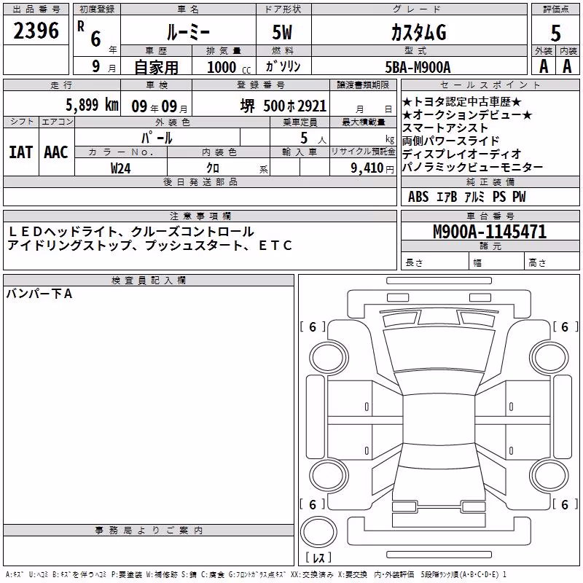Select the レス label under spare tire
This screenshot has width=583, height=583.
click(318, 557)
